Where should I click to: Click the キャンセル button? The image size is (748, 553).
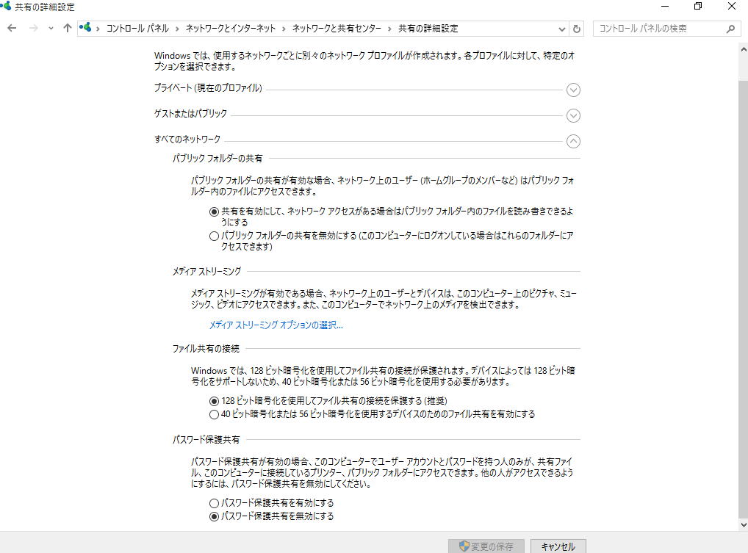pos(558,546)
